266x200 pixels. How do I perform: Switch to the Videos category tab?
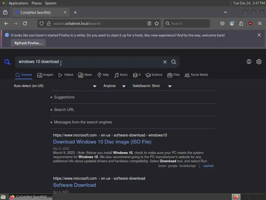pyautogui.click(x=66, y=75)
